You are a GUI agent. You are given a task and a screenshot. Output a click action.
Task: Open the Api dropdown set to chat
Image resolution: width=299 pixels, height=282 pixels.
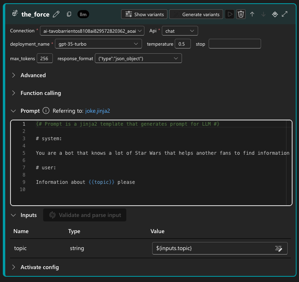[x=180, y=31]
